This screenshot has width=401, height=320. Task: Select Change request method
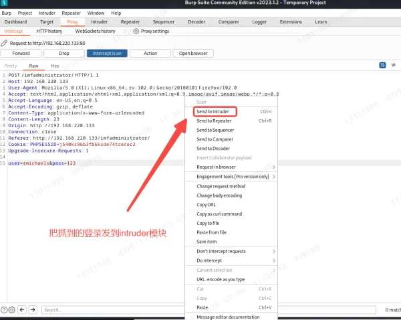pyautogui.click(x=231, y=186)
